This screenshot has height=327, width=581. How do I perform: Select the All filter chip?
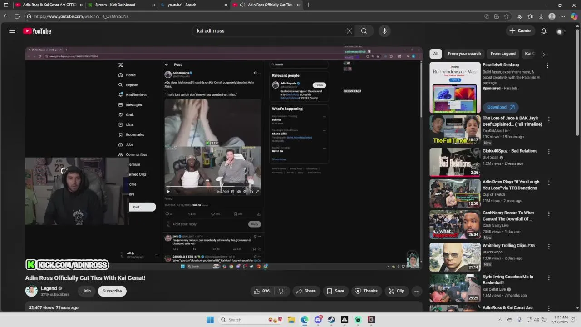436,54
